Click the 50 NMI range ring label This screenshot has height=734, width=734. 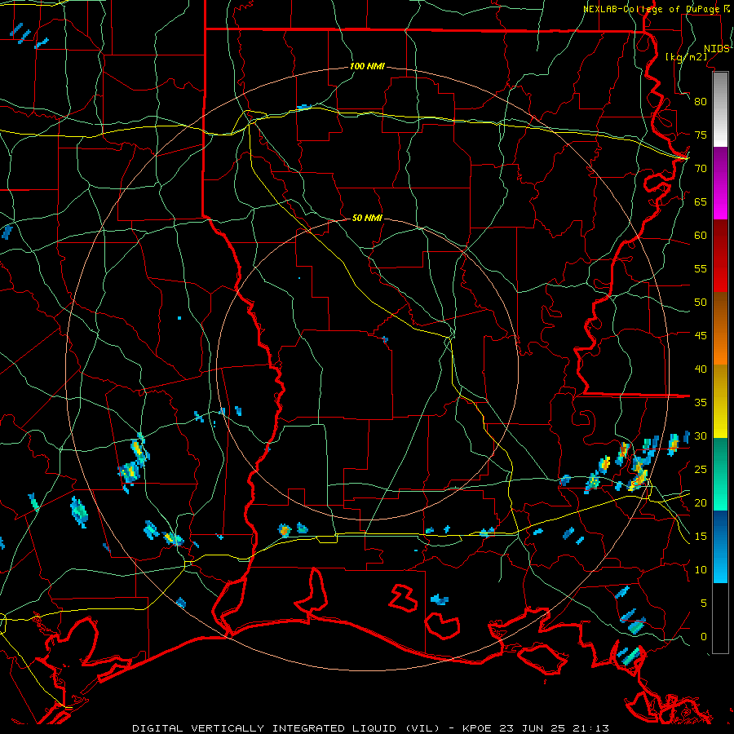click(x=368, y=218)
